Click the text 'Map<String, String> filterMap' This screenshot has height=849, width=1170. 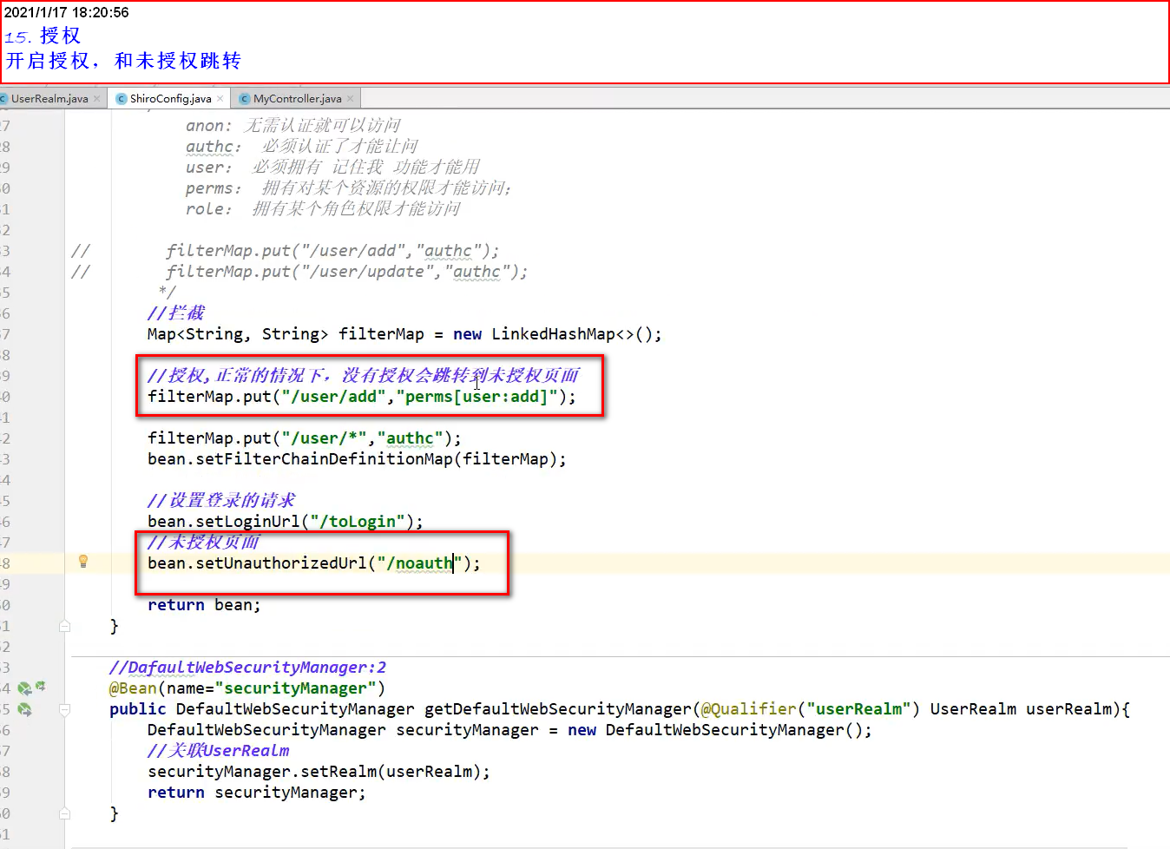[286, 334]
